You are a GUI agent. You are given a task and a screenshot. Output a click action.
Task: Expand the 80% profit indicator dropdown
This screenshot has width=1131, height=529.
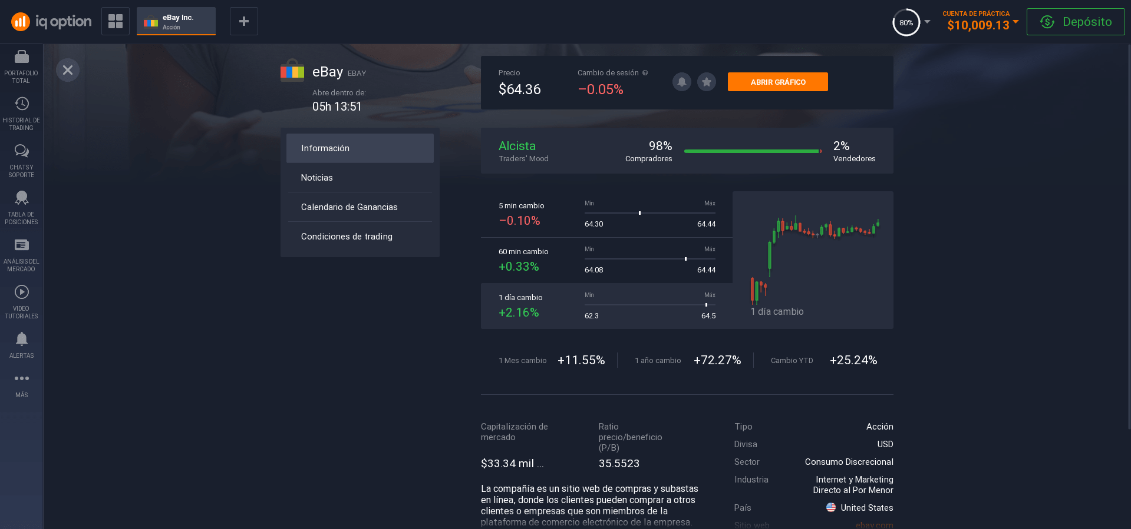click(x=927, y=22)
